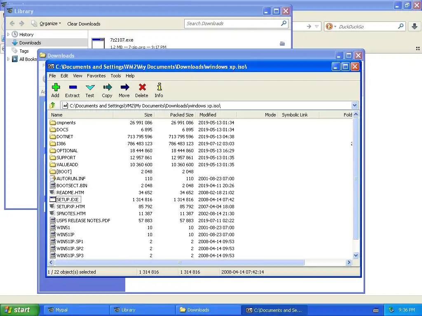Sort by Symbolic Link column header
Viewport: 422px width, 316px height.
[x=298, y=115]
